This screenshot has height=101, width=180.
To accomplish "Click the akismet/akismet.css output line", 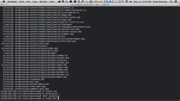I will click(x=36, y=75).
